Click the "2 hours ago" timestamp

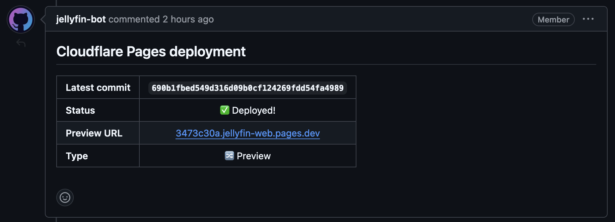coord(188,19)
